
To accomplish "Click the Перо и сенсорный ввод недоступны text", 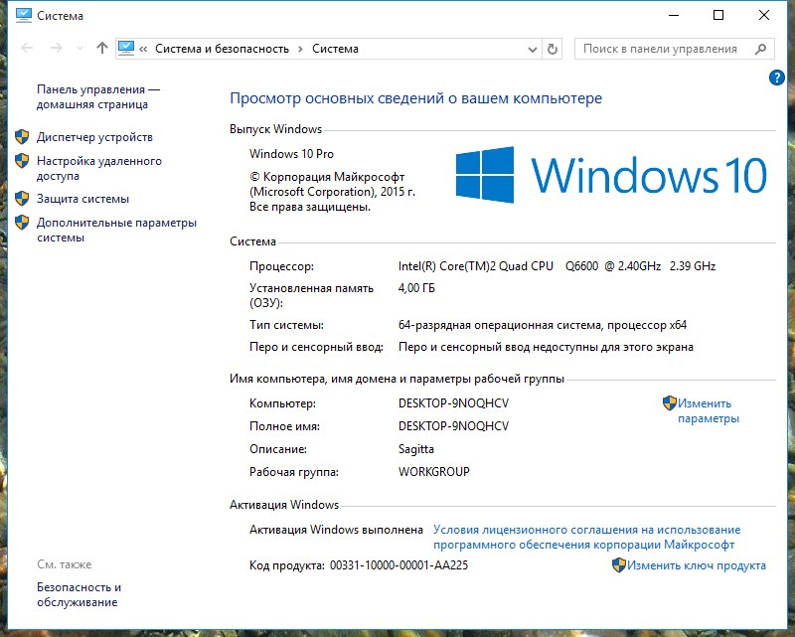I will pos(546,347).
